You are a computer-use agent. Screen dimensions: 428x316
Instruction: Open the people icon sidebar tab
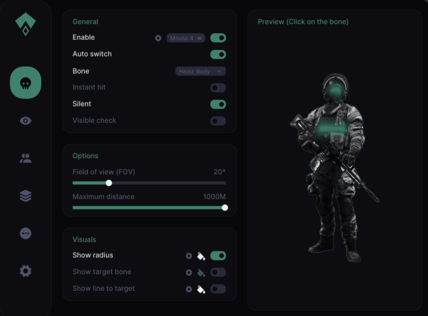[25, 158]
